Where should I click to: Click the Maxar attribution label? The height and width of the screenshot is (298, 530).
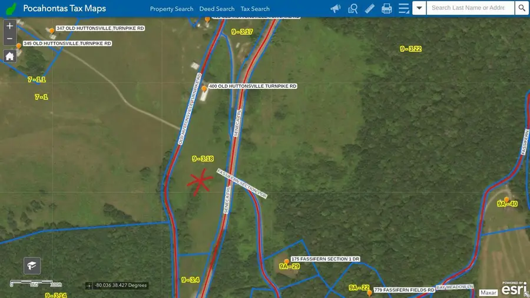coord(488,293)
